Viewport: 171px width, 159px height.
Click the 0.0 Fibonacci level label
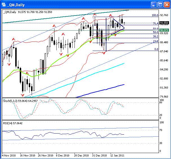[156, 49]
